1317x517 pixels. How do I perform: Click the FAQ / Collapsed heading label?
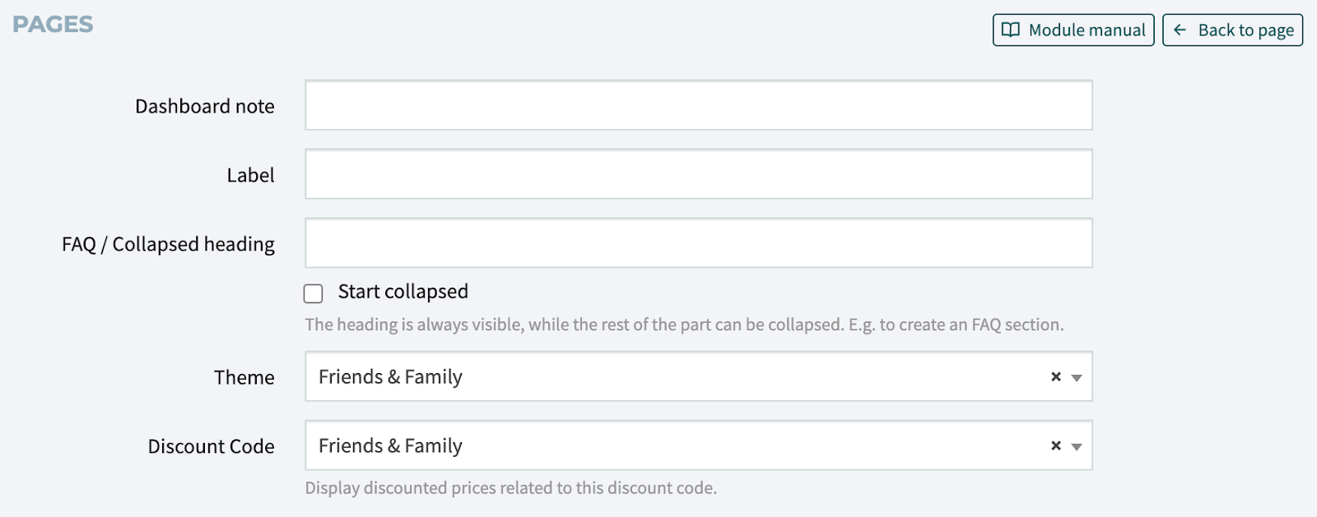(x=168, y=245)
